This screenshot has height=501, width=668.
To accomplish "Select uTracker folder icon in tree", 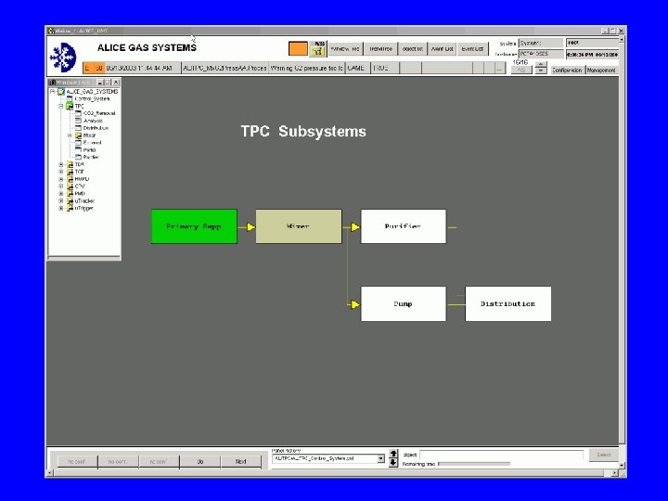I will 70,201.
